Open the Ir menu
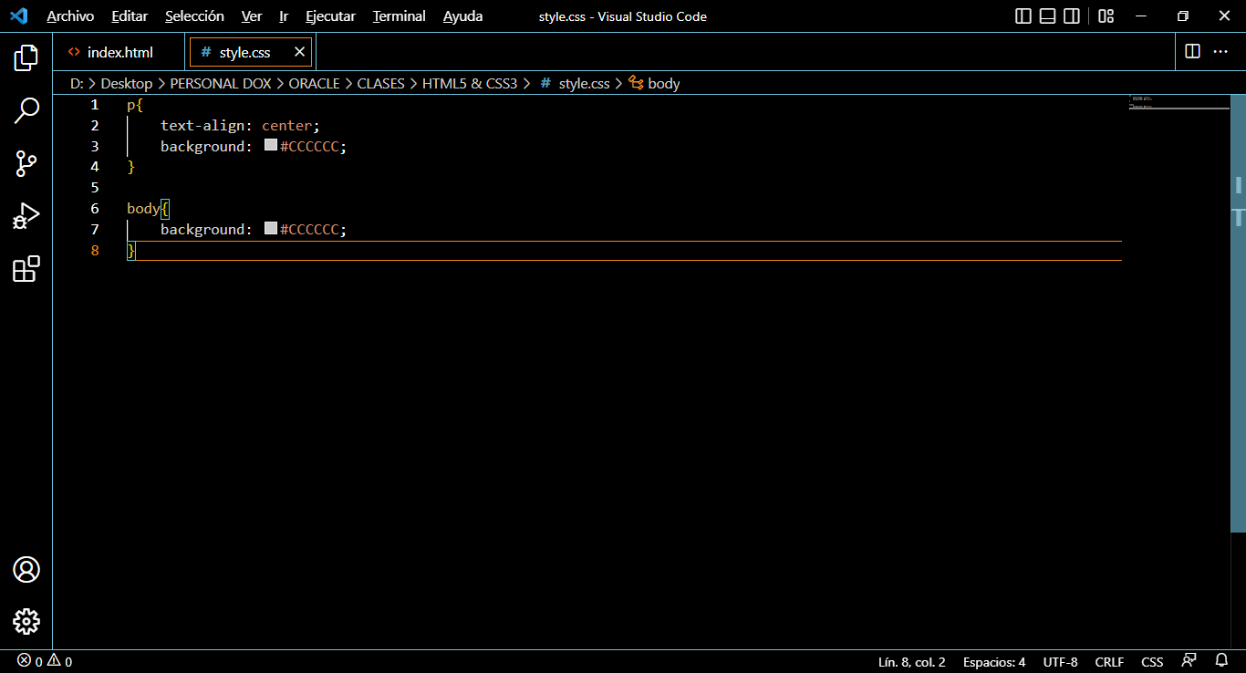The image size is (1246, 673). (x=284, y=16)
